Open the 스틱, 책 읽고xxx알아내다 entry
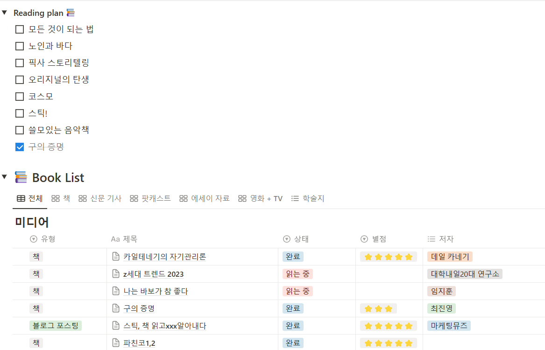This screenshot has height=350, width=545. pyautogui.click(x=164, y=326)
